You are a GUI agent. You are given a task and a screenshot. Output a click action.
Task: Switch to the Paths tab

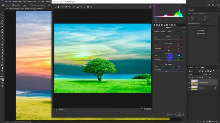pyautogui.click(x=197, y=67)
